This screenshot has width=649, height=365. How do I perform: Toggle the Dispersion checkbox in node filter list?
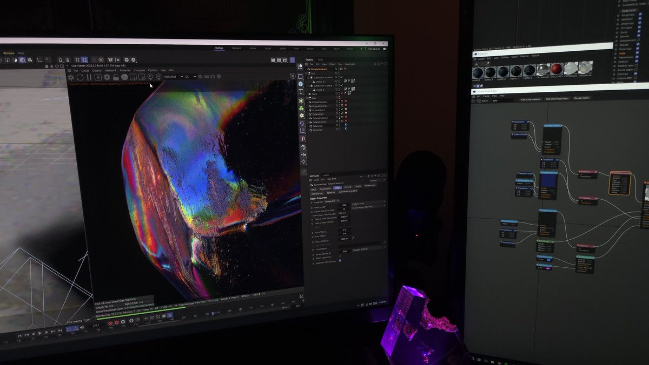pyautogui.click(x=638, y=49)
